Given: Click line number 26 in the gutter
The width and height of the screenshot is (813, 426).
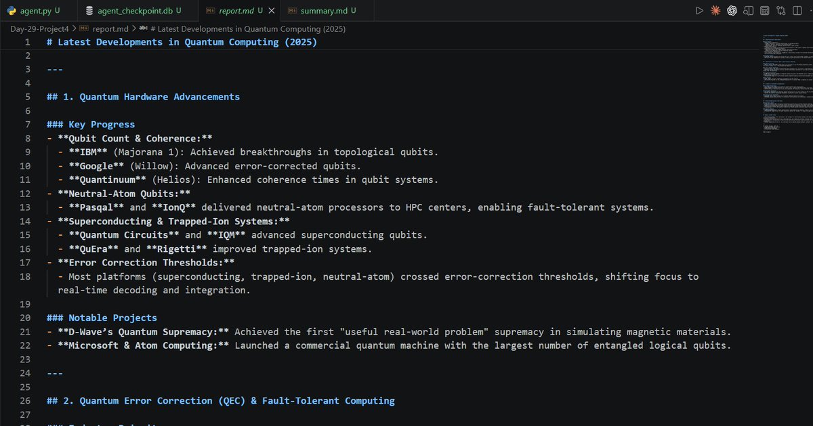Looking at the screenshot, I should click(25, 401).
